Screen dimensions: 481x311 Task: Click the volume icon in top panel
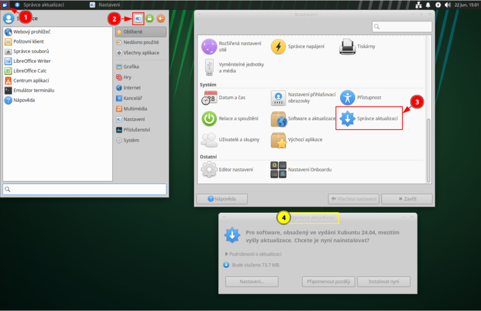pyautogui.click(x=448, y=5)
